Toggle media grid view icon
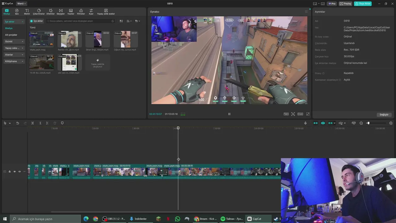 [121, 21]
